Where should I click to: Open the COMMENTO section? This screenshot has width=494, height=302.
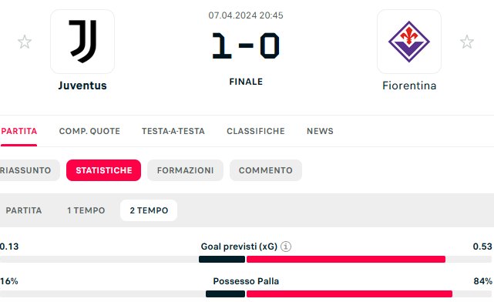click(x=266, y=170)
